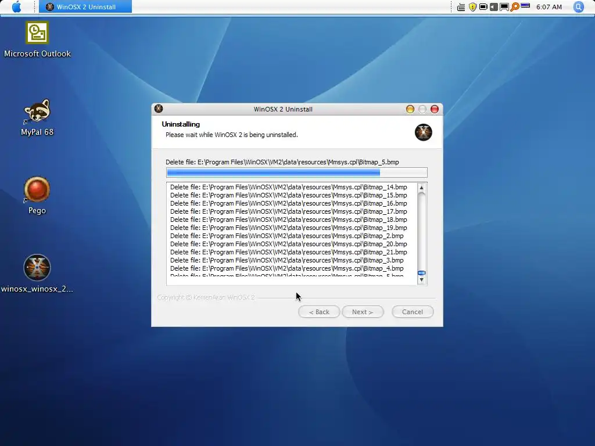Image resolution: width=595 pixels, height=446 pixels.
Task: Open the orange magnifier tray icon
Action: coord(515,7)
